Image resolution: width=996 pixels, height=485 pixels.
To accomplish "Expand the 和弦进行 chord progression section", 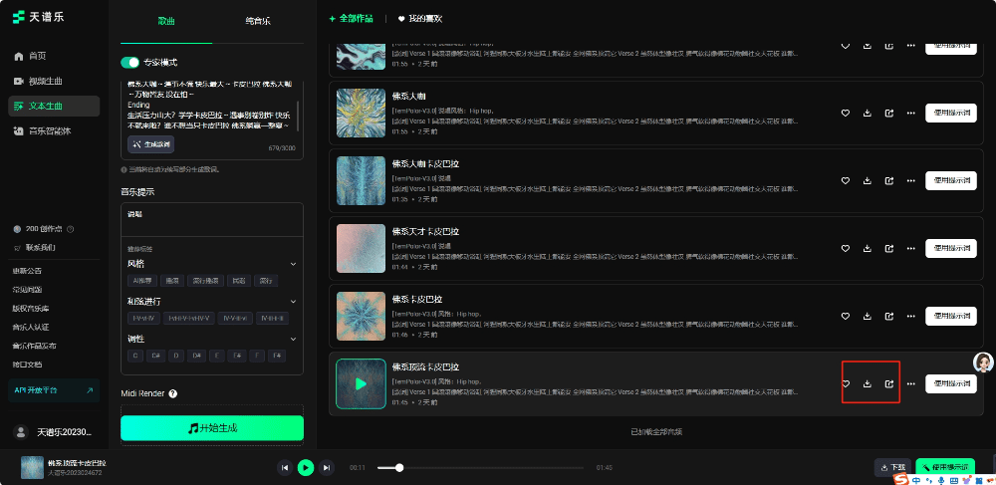I will tap(293, 301).
